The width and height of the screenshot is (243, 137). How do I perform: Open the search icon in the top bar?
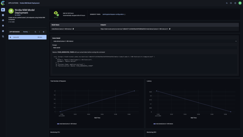point(227,3)
